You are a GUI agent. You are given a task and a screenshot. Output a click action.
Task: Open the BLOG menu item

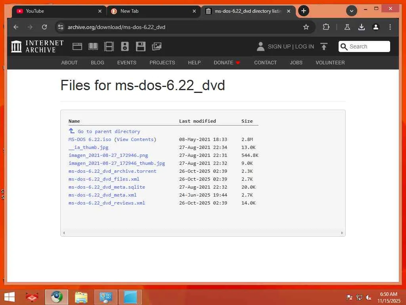(98, 63)
